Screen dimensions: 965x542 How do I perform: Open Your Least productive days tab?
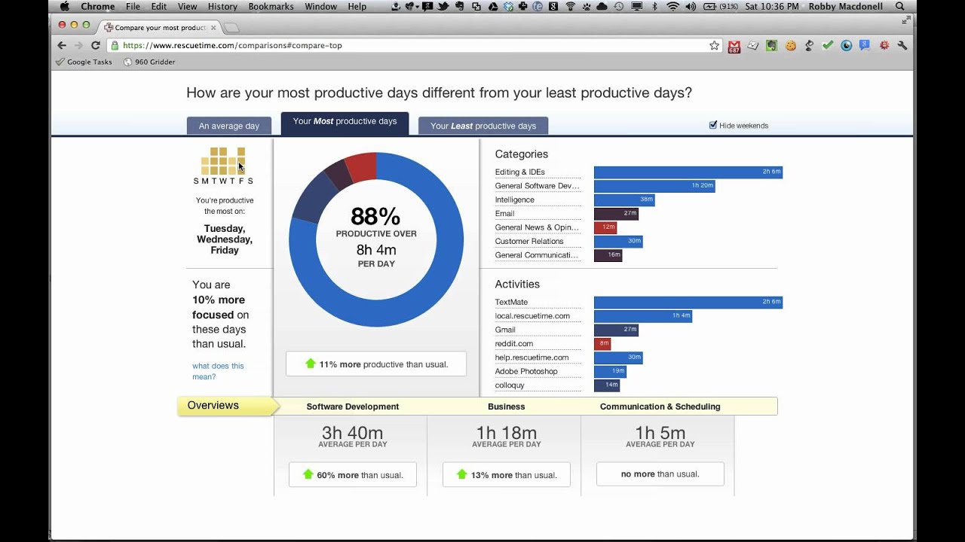tap(483, 126)
